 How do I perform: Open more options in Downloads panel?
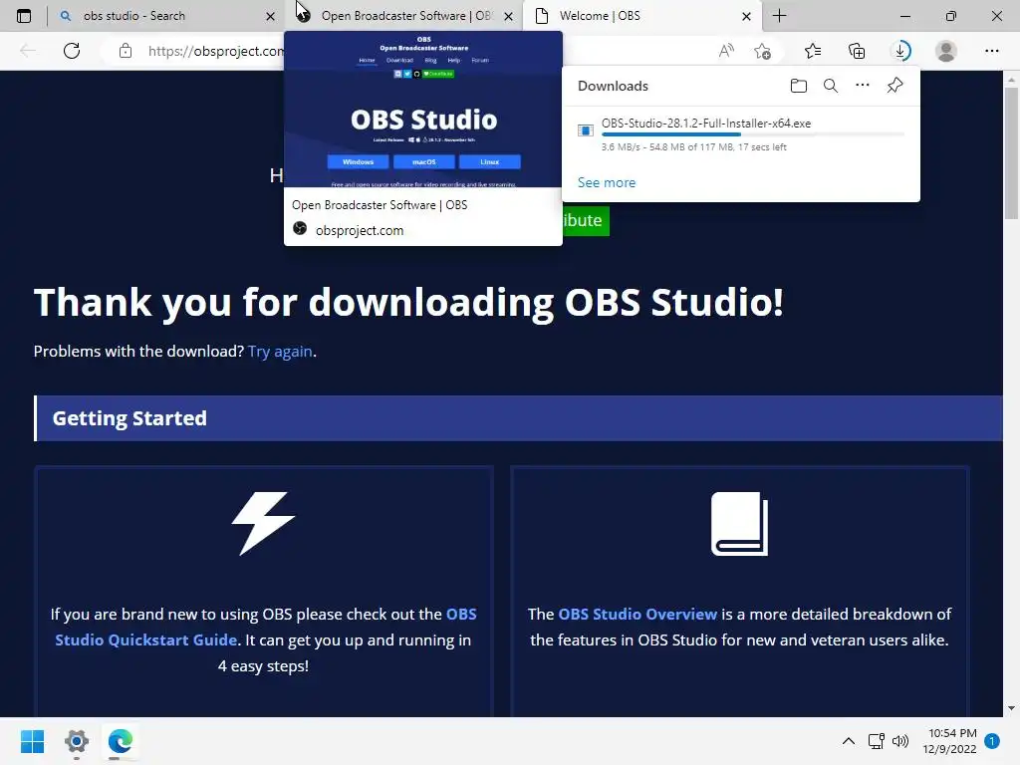tap(863, 86)
